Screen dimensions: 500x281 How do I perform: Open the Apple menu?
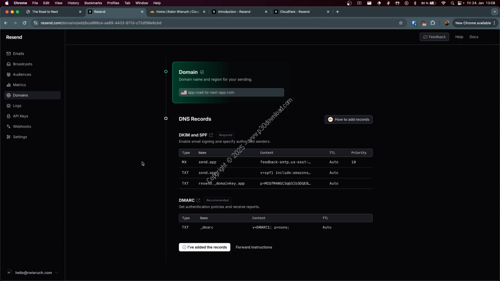[x=7, y=3]
